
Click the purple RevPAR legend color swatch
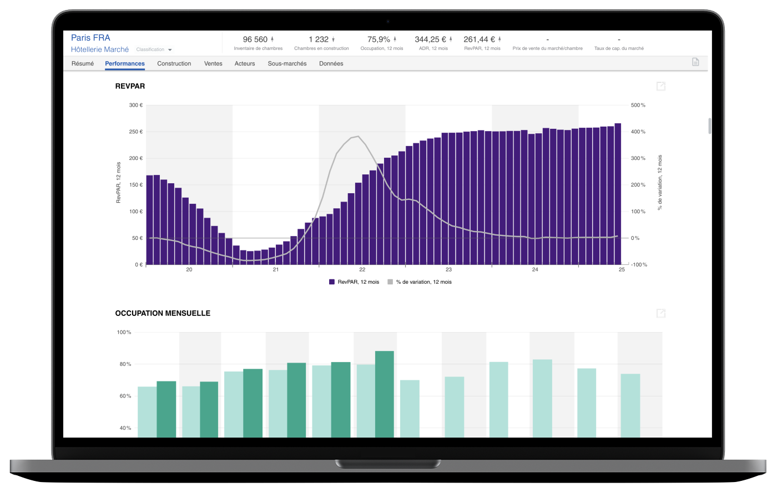332,282
